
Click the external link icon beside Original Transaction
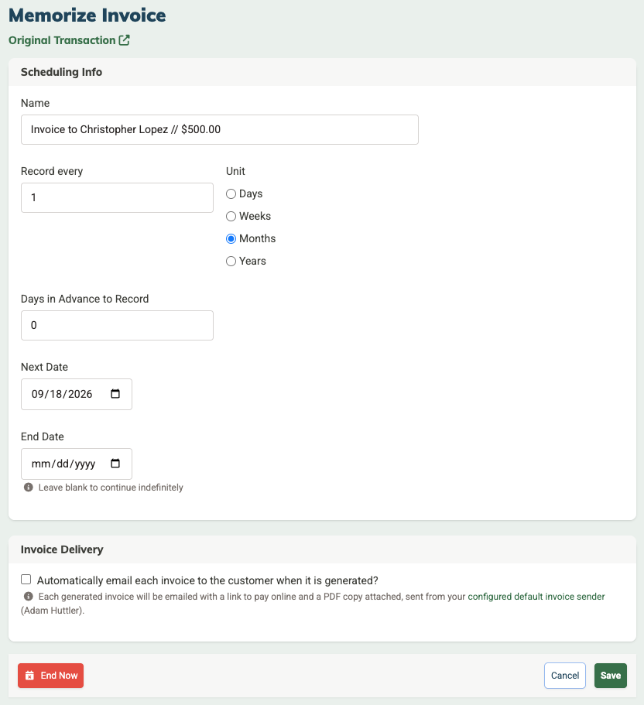tap(124, 40)
